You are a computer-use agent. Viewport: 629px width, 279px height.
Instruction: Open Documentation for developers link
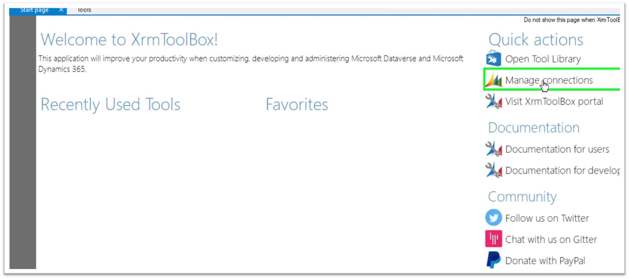563,170
